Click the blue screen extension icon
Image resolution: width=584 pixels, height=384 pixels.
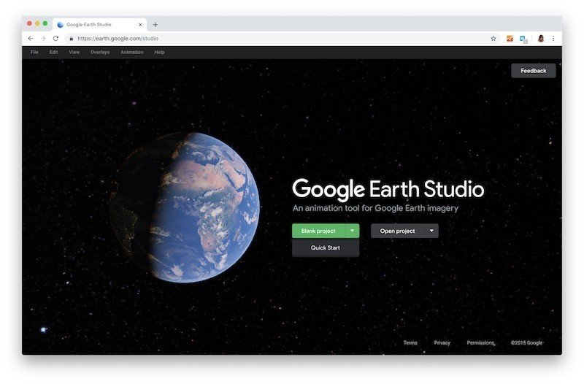[x=523, y=39]
